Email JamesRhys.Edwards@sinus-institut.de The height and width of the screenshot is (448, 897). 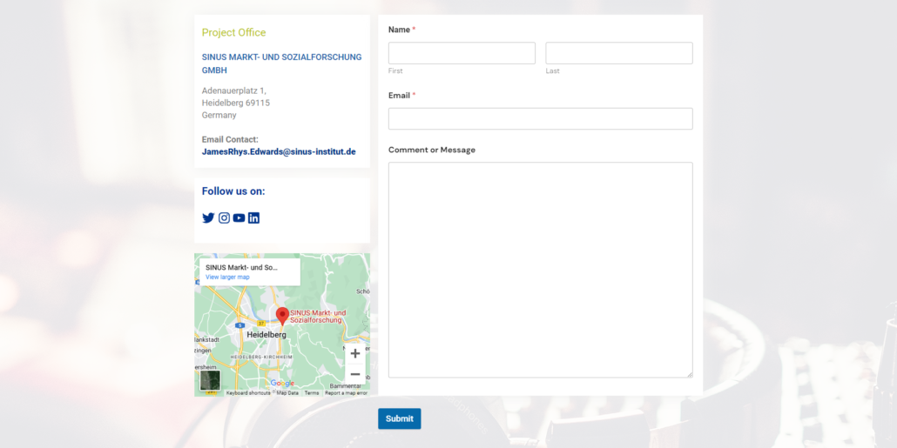coord(279,152)
